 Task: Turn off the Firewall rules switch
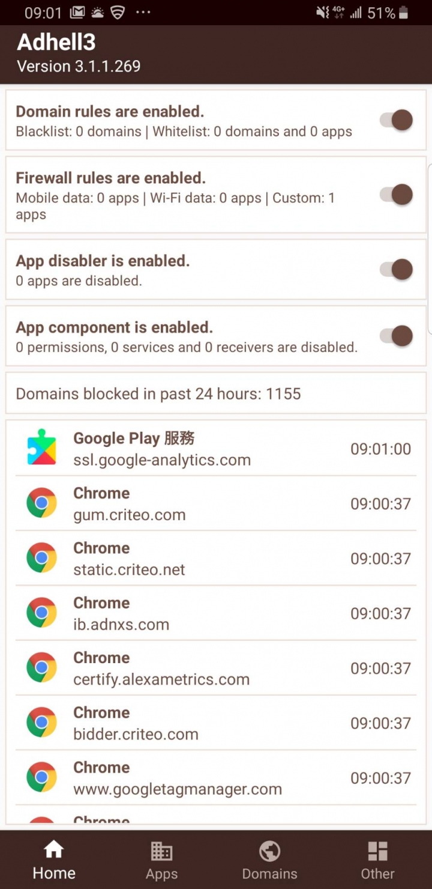(397, 195)
